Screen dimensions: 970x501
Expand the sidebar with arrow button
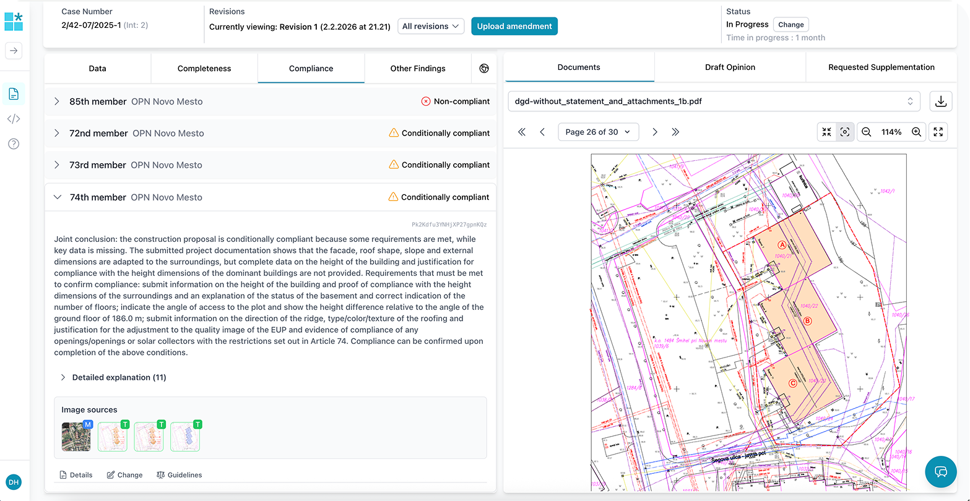14,51
